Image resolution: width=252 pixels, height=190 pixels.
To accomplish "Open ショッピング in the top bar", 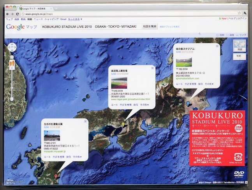I will click(51, 19).
